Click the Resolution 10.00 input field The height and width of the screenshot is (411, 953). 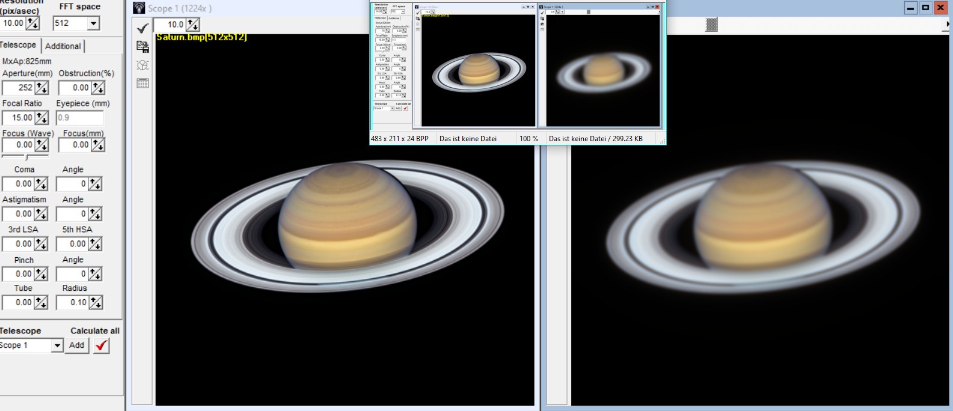tap(13, 23)
